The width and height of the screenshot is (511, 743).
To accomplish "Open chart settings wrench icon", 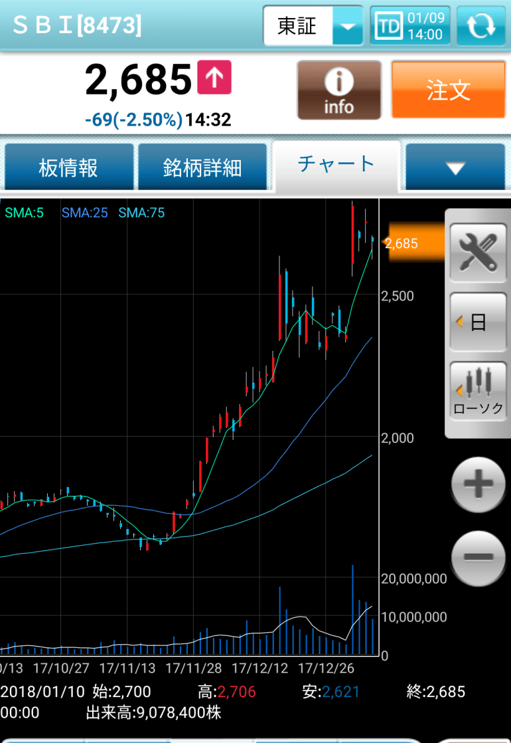I will coord(478,253).
